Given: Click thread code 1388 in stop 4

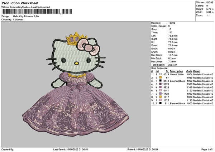Looking at the screenshot, I should click(x=190, y=84).
